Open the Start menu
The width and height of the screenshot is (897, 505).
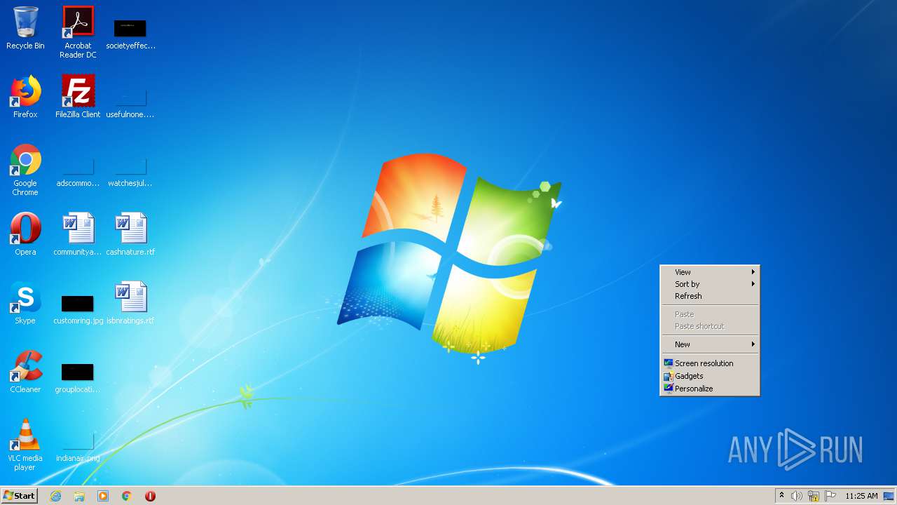19,496
